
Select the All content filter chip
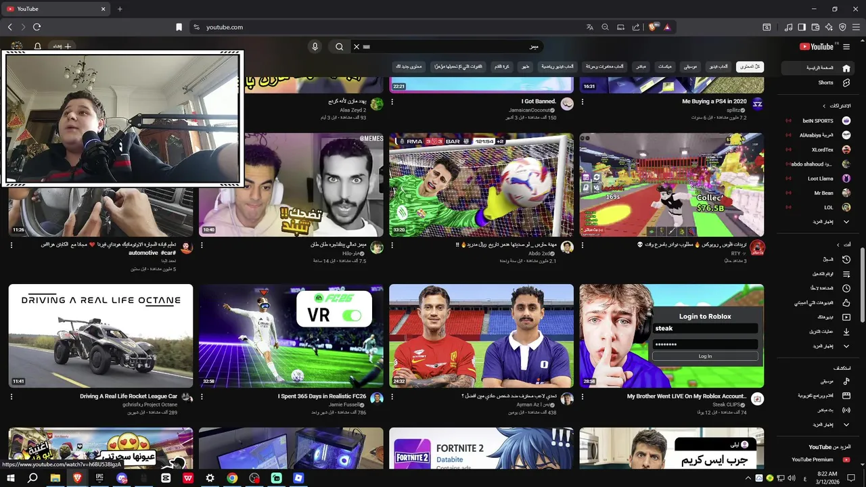[x=750, y=66]
